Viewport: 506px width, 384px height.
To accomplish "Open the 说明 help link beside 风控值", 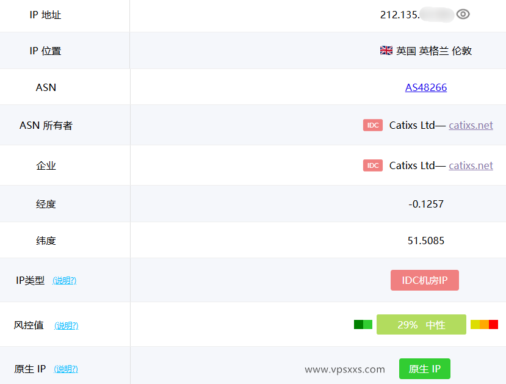I will (68, 326).
